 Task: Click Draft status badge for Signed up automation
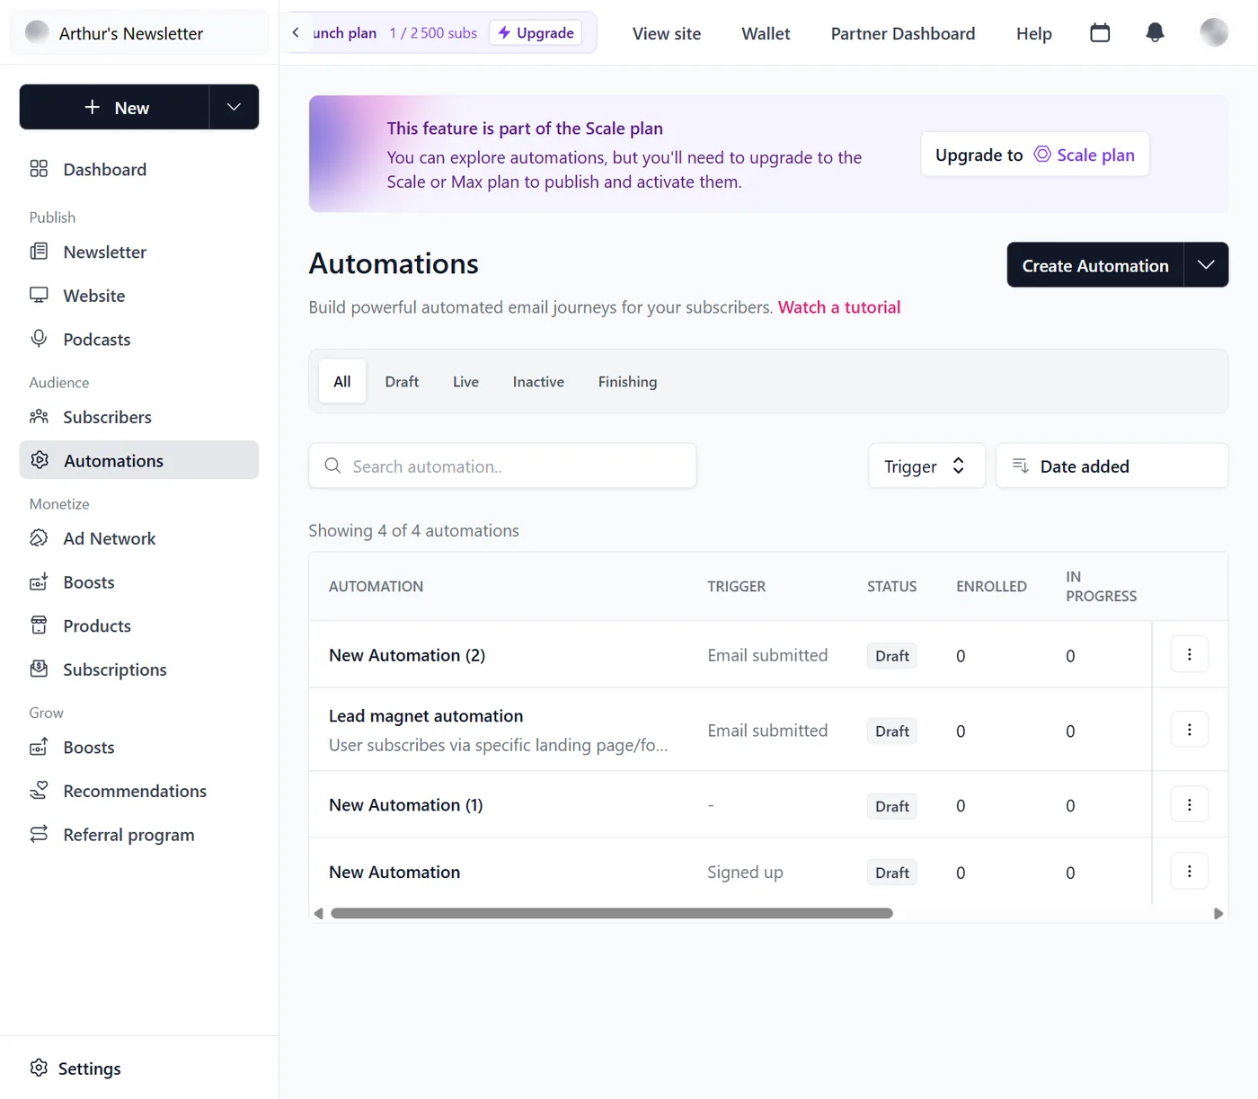892,873
